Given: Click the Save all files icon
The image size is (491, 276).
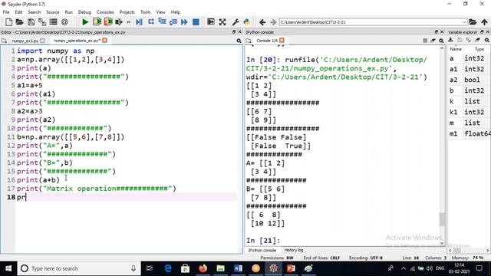Looking at the screenshot, I should coord(42,22).
